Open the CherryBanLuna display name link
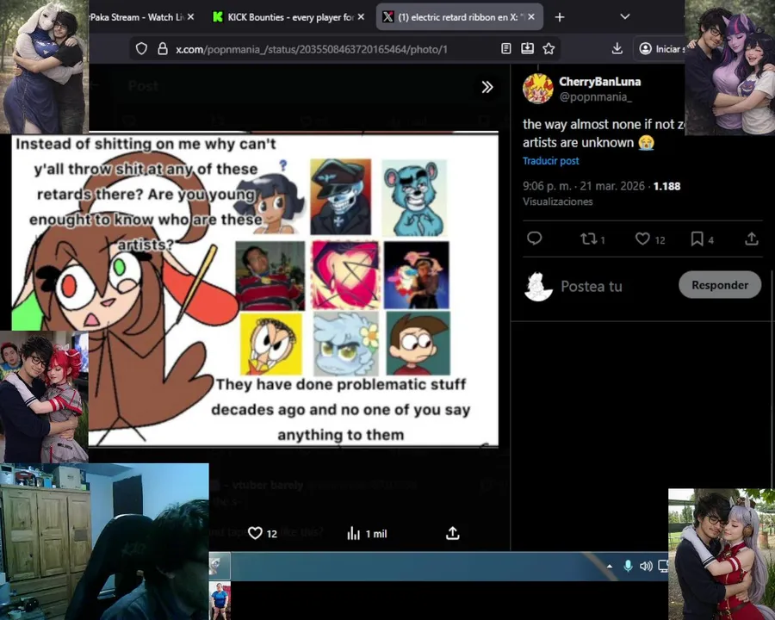Viewport: 775px width, 620px height. (600, 82)
